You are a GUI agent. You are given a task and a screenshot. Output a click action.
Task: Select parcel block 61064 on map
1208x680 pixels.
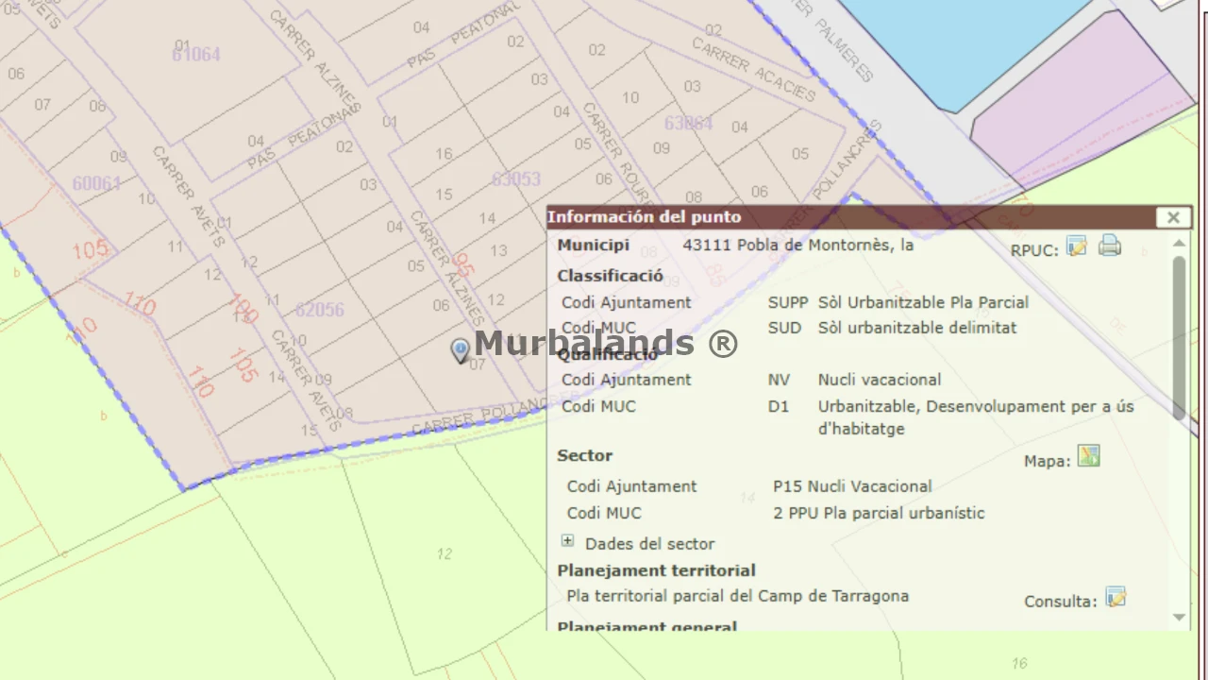pyautogui.click(x=196, y=55)
